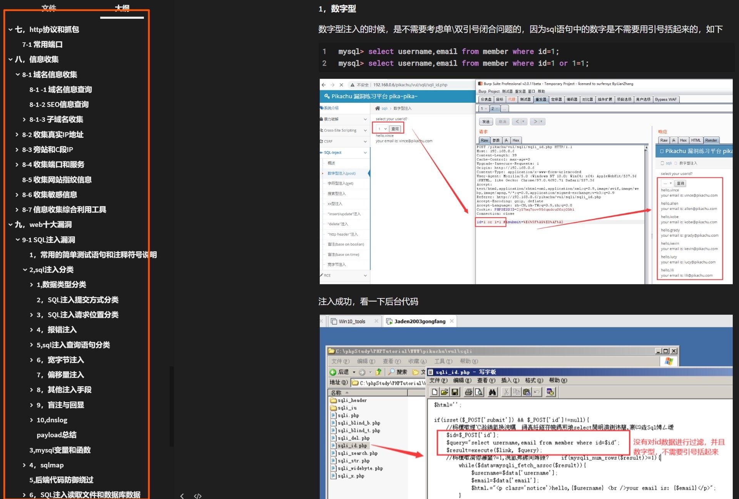Switch to the 文件 tab
This screenshot has height=499, width=739.
(x=49, y=8)
